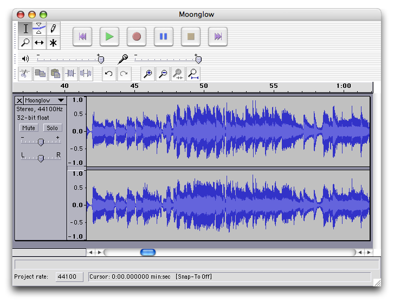Click the 50 second timeline ruler mark

point(203,87)
